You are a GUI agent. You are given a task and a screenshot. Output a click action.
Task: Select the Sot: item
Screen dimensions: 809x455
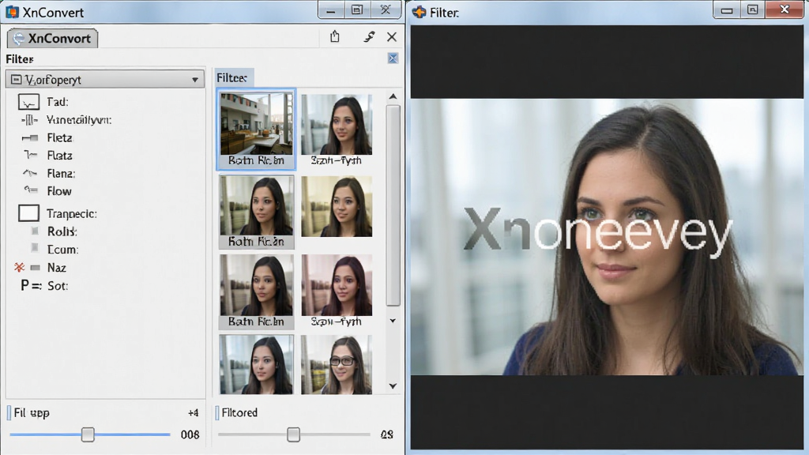pos(57,286)
